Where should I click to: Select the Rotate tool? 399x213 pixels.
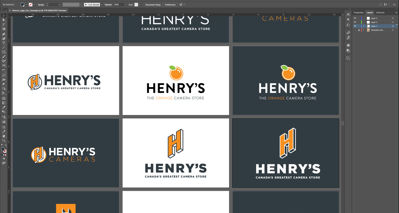pyautogui.click(x=4, y=71)
